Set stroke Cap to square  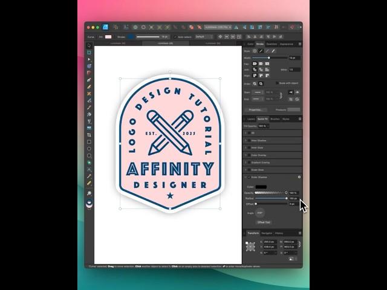[x=267, y=64]
